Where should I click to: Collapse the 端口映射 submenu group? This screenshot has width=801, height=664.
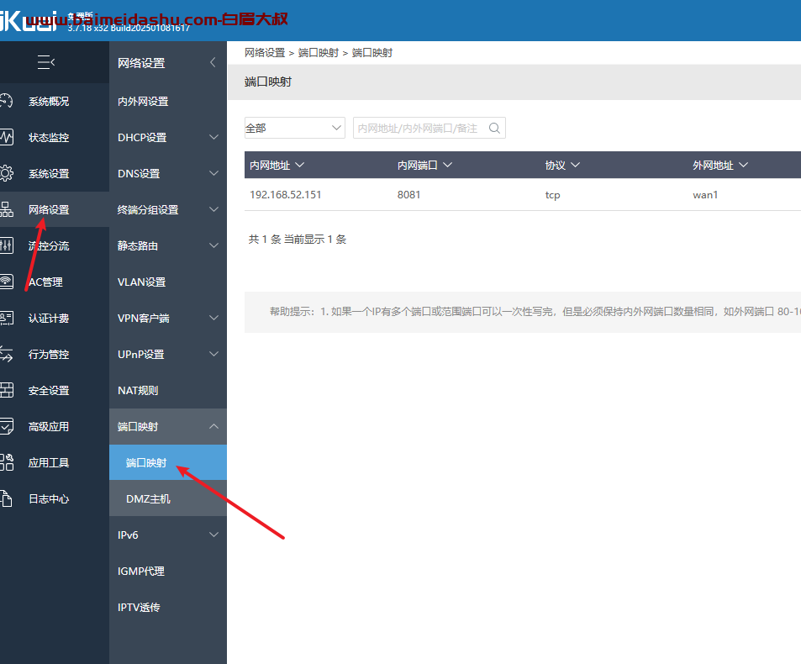(x=214, y=426)
